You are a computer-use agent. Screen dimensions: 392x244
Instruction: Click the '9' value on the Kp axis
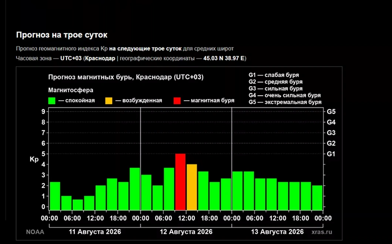44,112
